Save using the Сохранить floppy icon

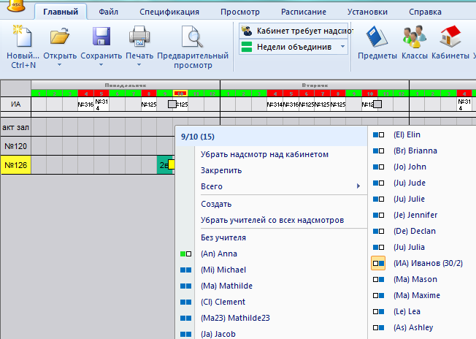tap(101, 37)
